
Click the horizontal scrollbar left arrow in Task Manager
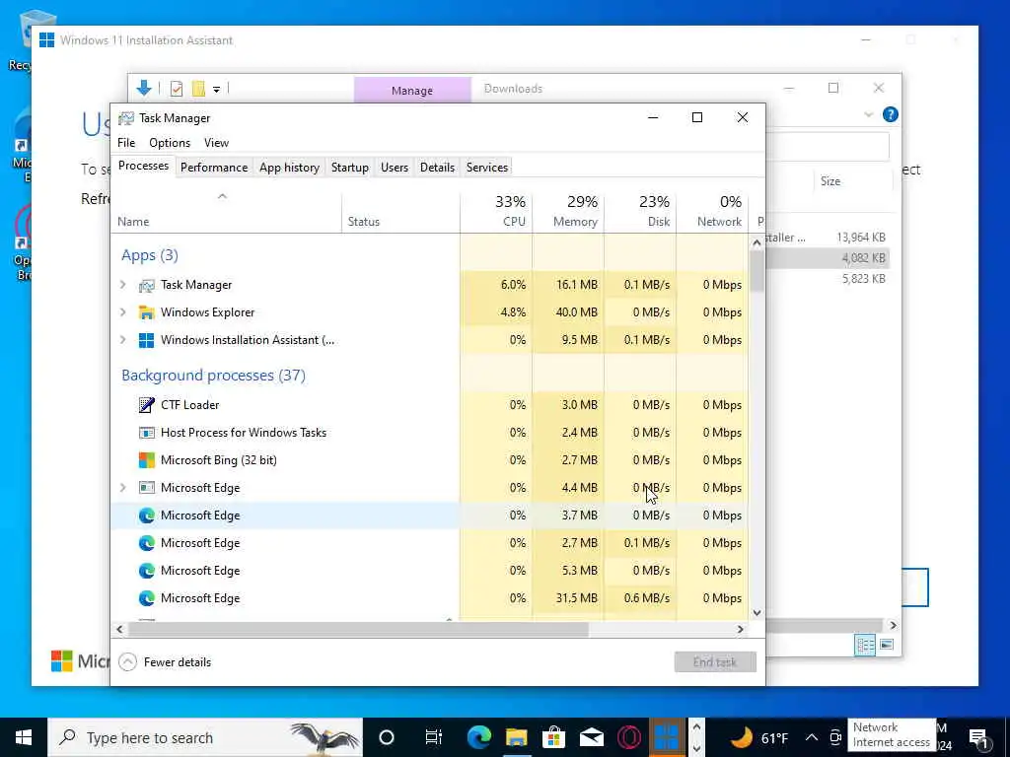point(119,629)
